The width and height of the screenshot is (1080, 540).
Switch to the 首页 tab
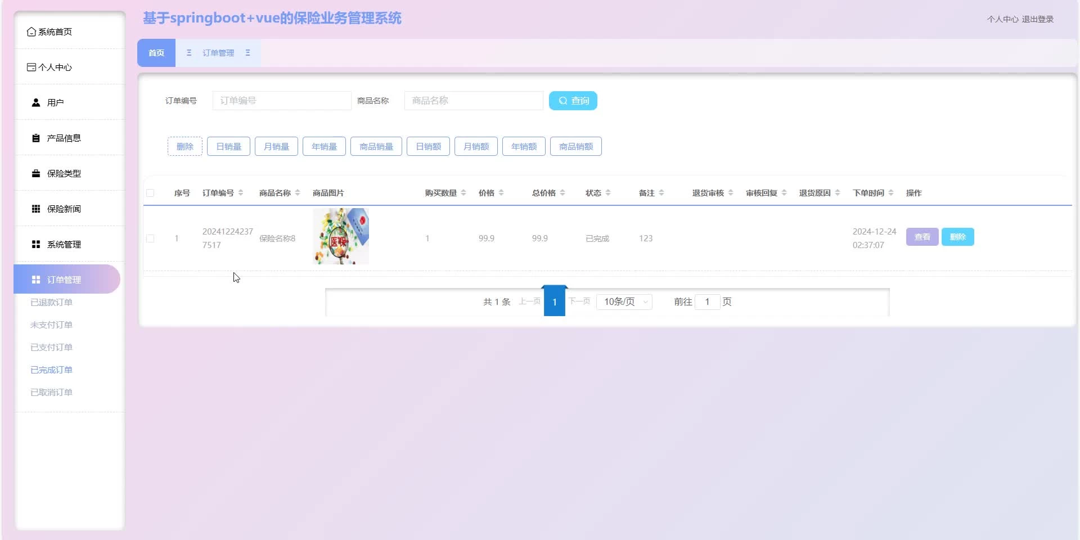point(156,53)
